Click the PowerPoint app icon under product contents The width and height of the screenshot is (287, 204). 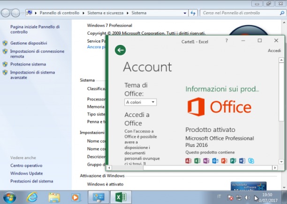(x=224, y=160)
